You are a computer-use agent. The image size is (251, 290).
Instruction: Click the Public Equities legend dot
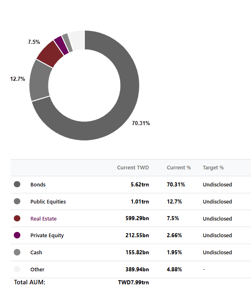click(x=17, y=201)
